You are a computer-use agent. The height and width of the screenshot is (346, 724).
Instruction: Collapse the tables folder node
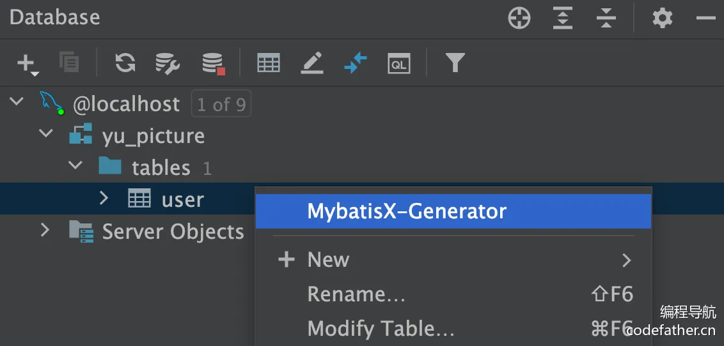point(75,165)
